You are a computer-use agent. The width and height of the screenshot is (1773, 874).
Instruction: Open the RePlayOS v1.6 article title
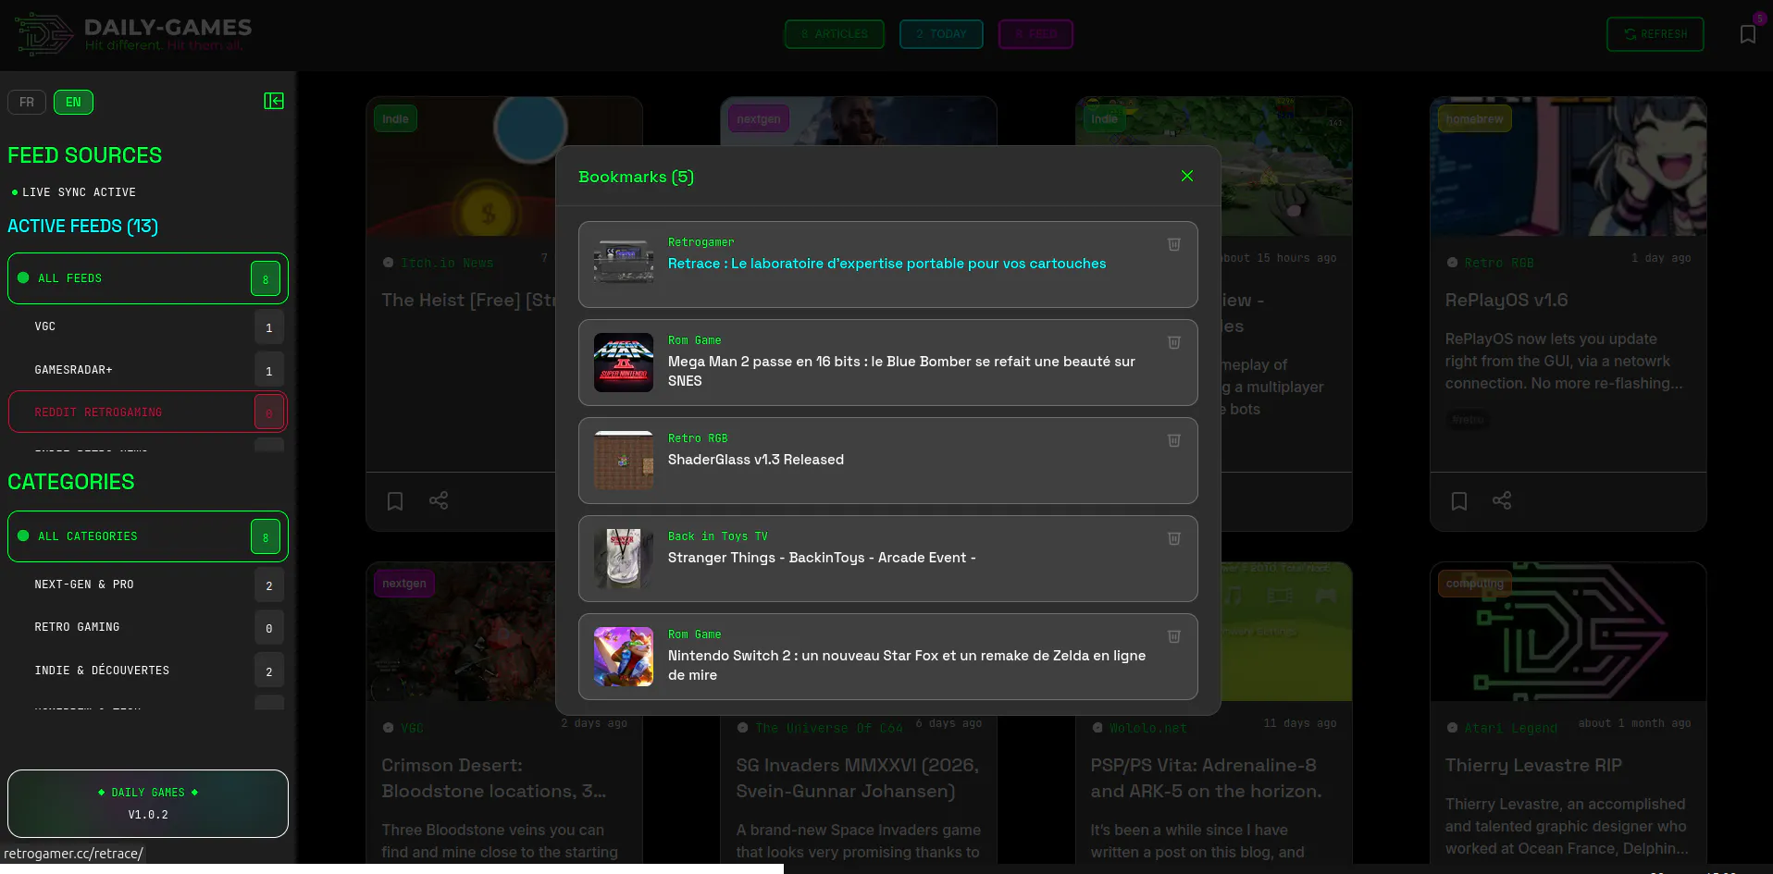tap(1506, 301)
